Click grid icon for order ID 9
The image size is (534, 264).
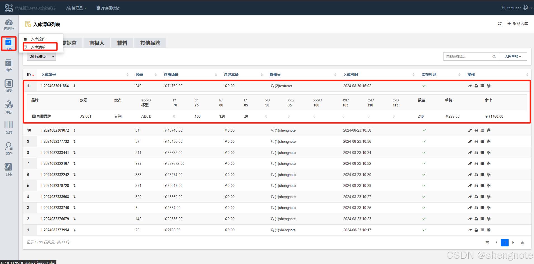click(x=482, y=142)
